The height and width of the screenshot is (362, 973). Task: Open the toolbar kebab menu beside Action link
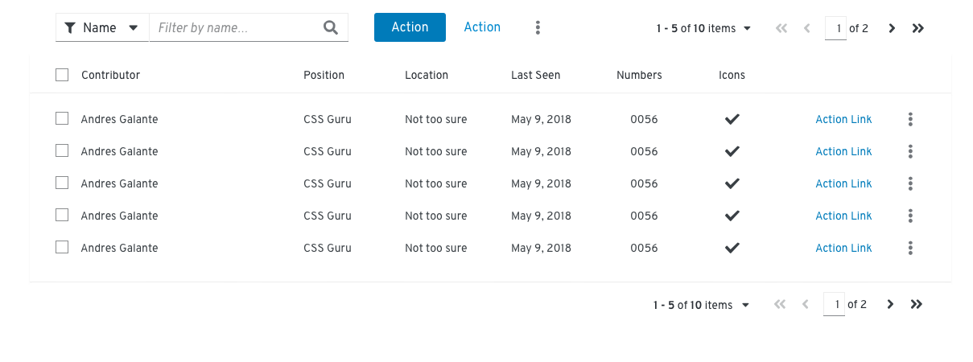click(x=538, y=27)
